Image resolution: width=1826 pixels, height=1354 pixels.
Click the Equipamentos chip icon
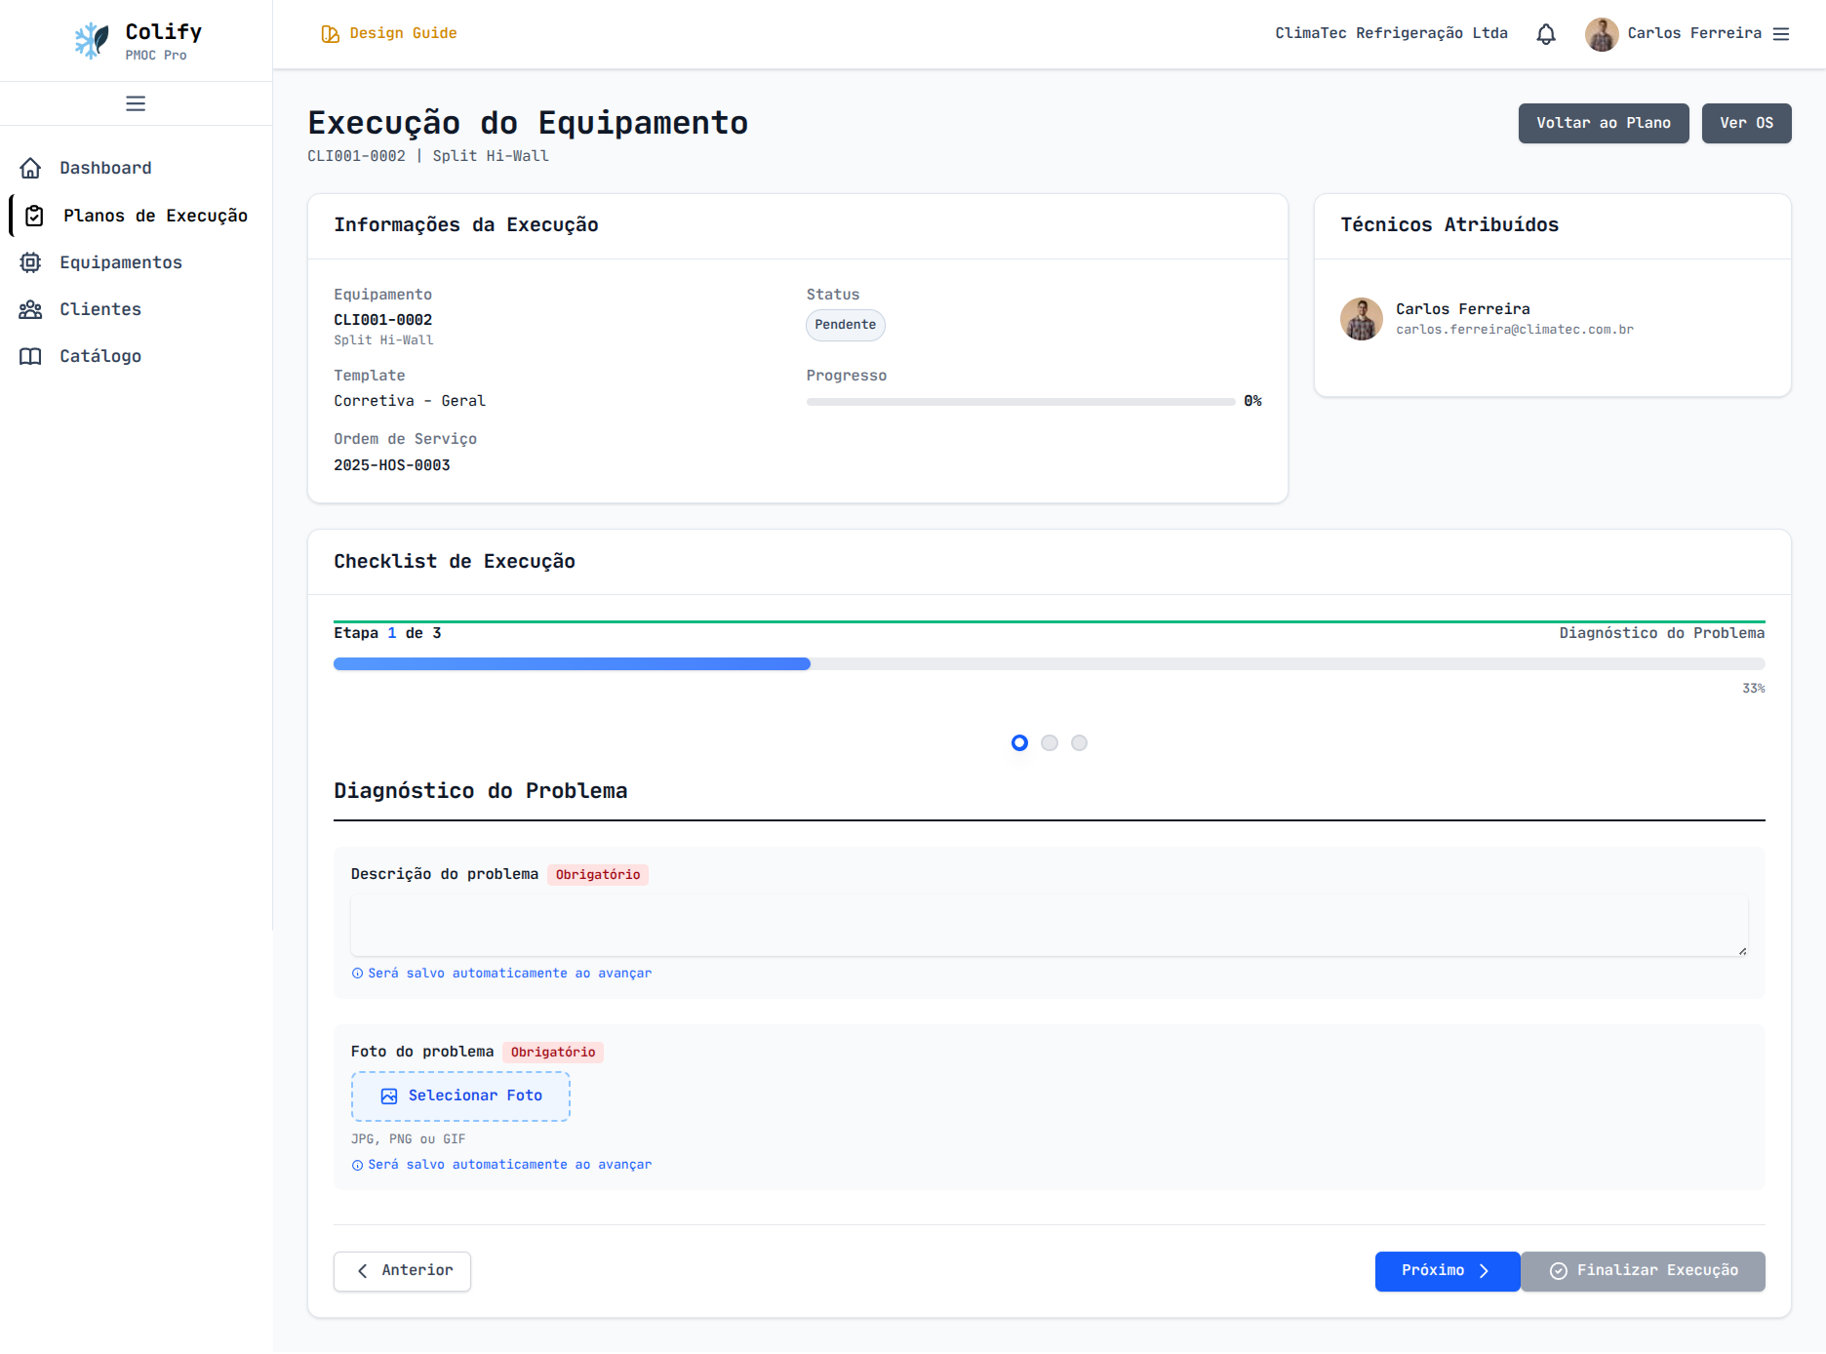(x=31, y=262)
